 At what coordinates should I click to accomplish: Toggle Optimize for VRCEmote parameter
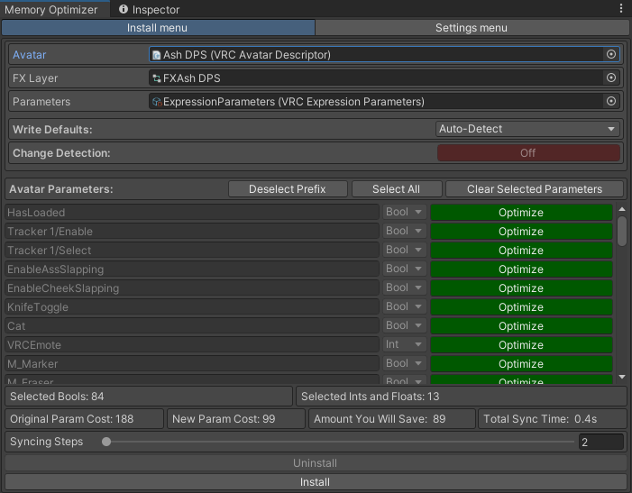coord(521,345)
